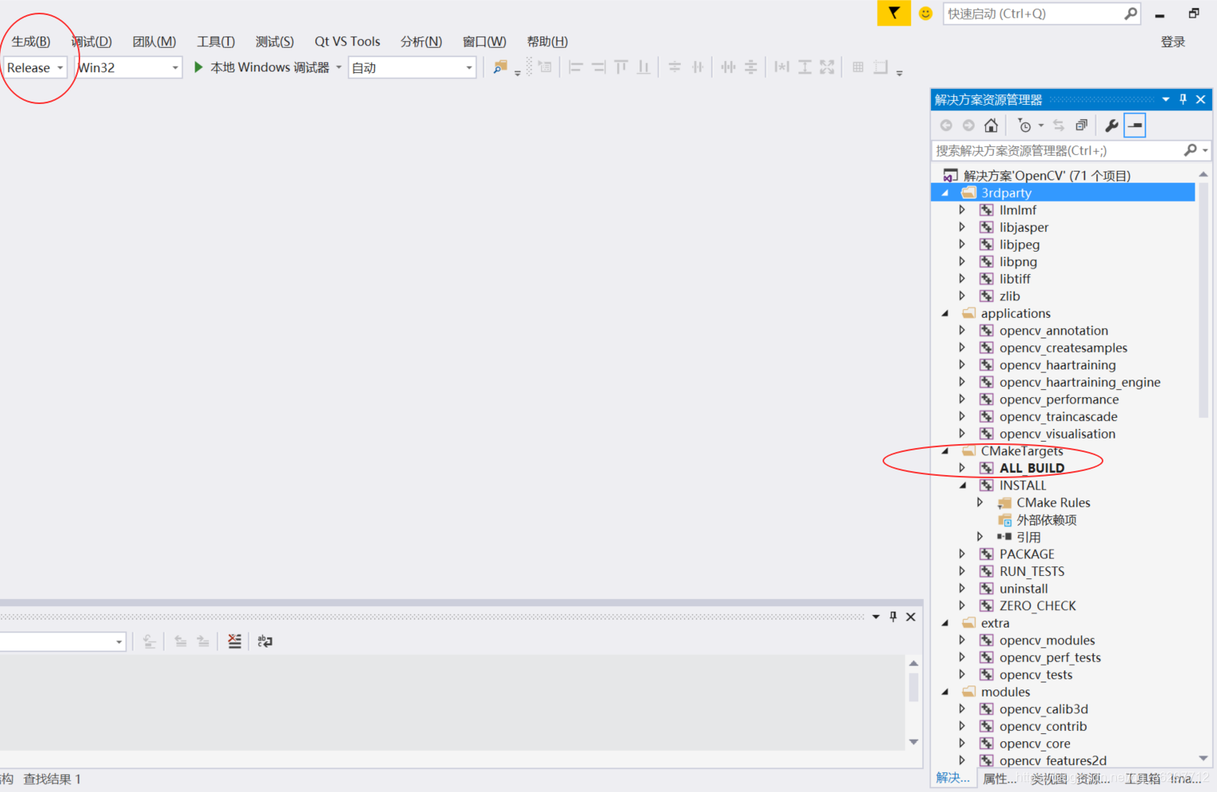The image size is (1217, 792).
Task: Open the 生成(B) menu
Action: click(31, 41)
